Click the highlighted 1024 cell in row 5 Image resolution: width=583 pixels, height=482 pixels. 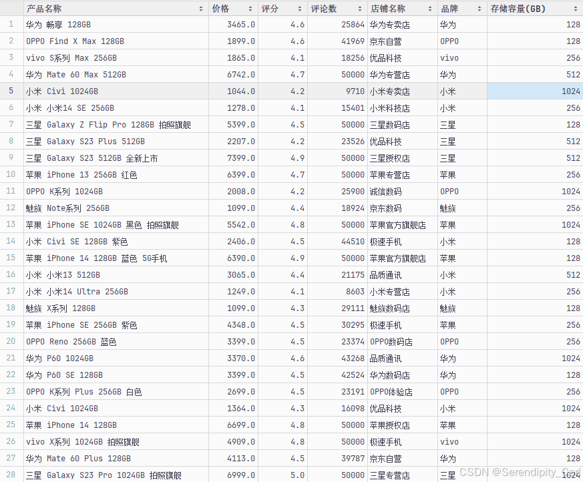(535, 91)
